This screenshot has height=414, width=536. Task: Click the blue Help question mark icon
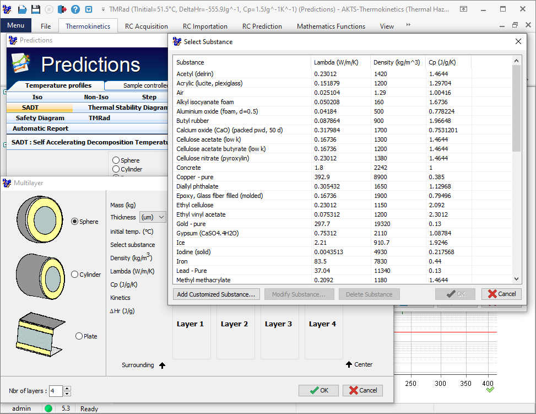pyautogui.click(x=75, y=9)
